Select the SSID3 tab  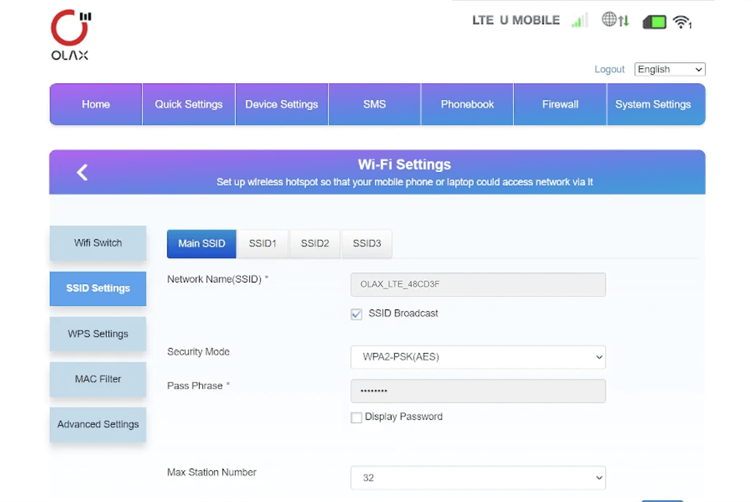click(366, 243)
